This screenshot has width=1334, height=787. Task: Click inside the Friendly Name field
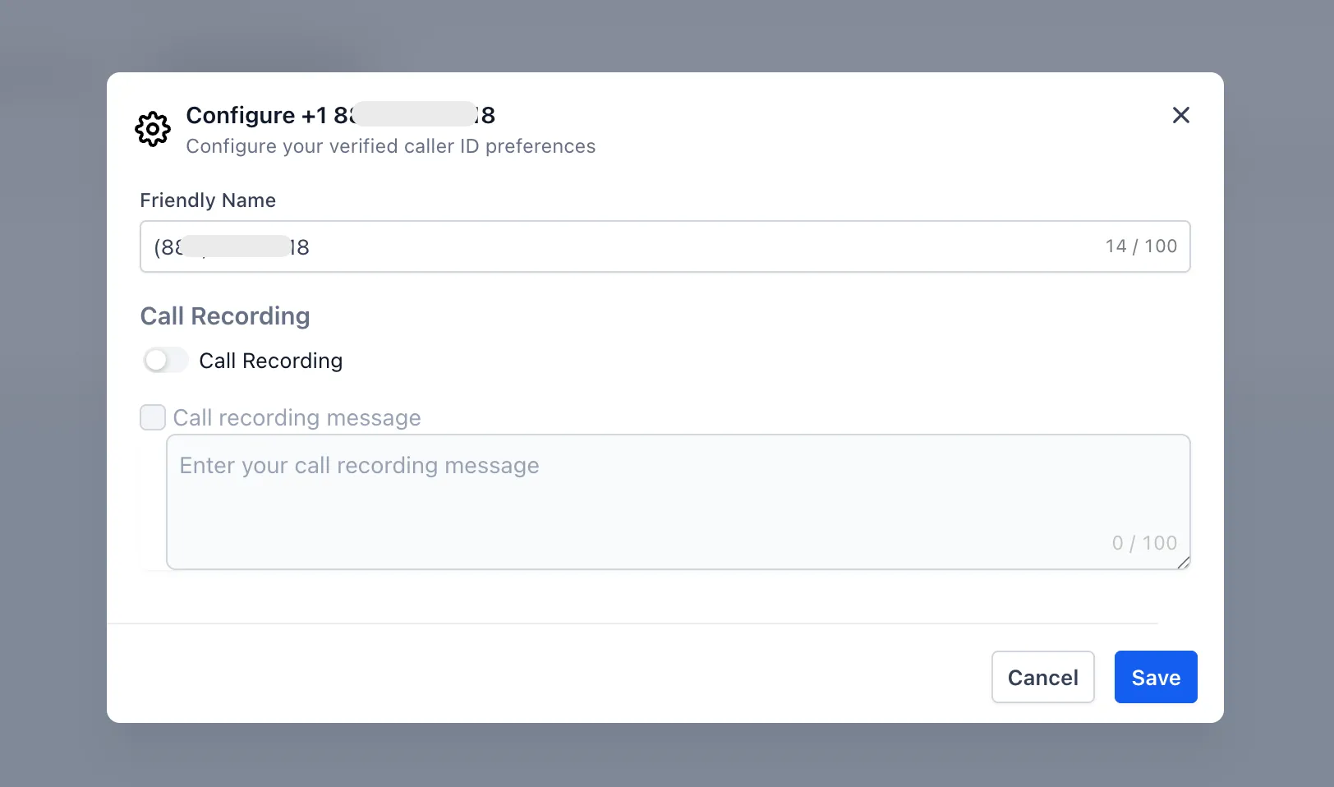tap(575, 246)
